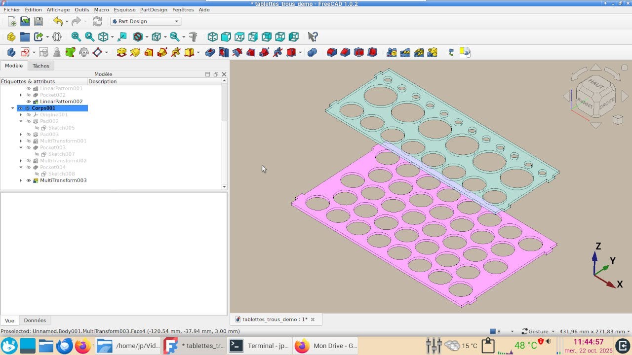Click the Fit selection zoom icon
Viewport: 632px width, 355px height.
point(89,36)
